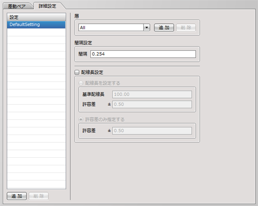Click the 許容差 field under 許容差のみ指定する

tap(152, 131)
